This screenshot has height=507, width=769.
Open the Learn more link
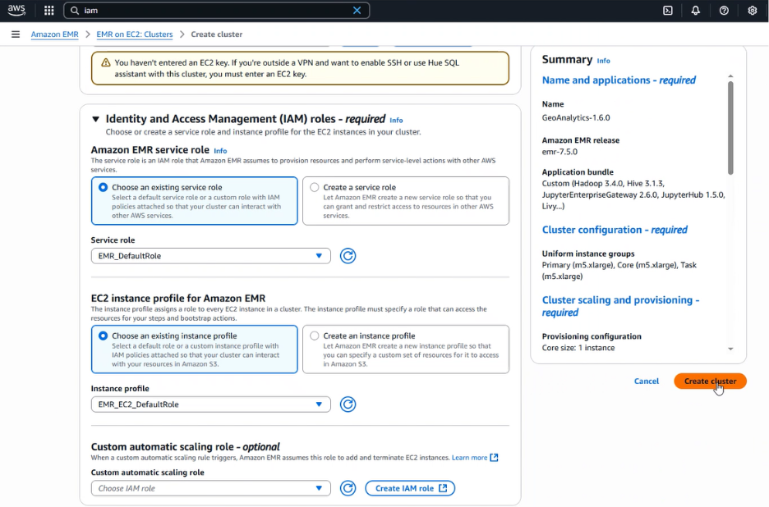(x=469, y=458)
